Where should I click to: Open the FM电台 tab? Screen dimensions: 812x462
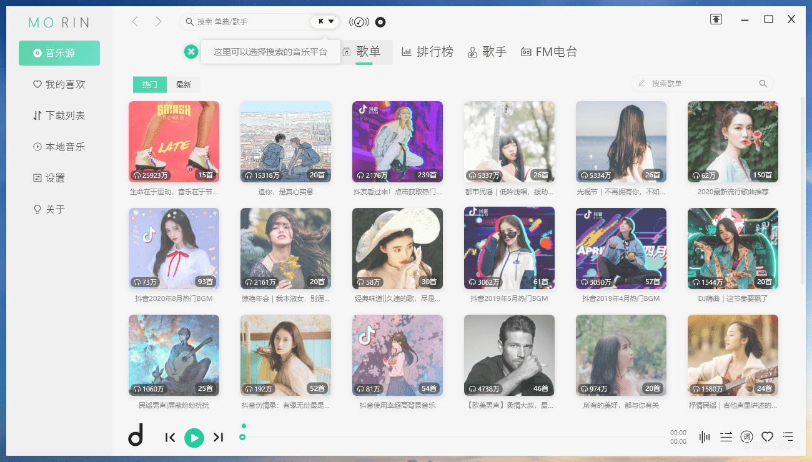coord(549,52)
